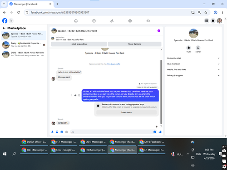227x170 pixels.
Task: Open Windows taskbar search
Action: tap(14, 154)
